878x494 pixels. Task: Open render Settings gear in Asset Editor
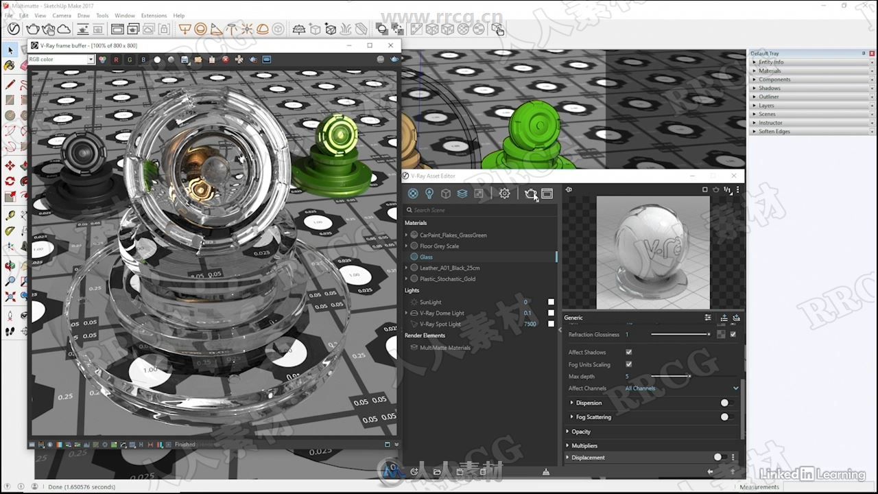(x=505, y=193)
